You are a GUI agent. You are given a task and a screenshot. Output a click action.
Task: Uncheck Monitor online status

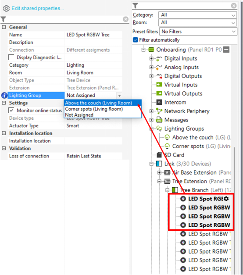point(11,111)
